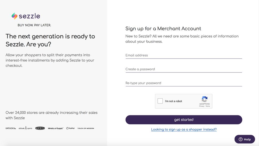Check the "I'm not a robot" box
The width and height of the screenshot is (259, 146).
pyautogui.click(x=160, y=101)
